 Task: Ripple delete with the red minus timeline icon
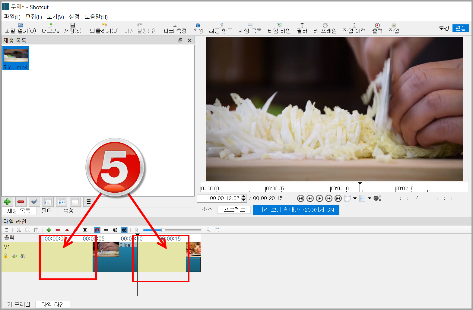point(58,230)
